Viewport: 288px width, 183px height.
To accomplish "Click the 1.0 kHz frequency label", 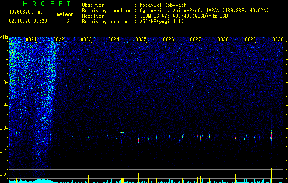I will (4, 82).
